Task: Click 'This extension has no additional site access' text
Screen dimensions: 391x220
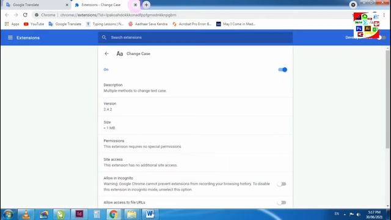Action: (141, 165)
